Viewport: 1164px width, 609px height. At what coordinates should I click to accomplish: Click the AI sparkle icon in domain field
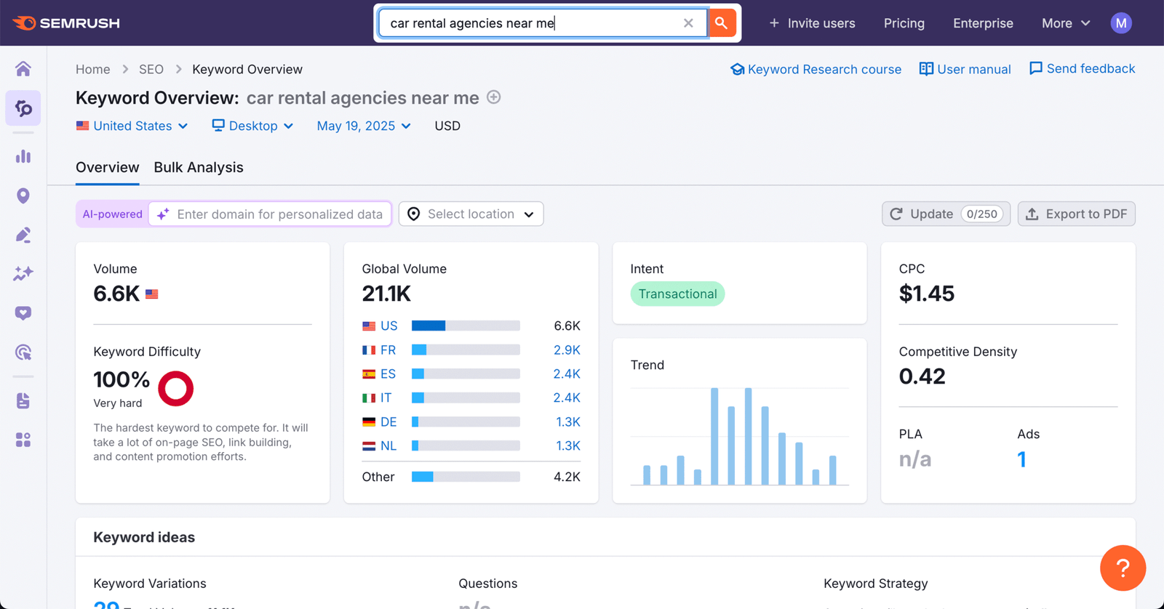coord(163,214)
